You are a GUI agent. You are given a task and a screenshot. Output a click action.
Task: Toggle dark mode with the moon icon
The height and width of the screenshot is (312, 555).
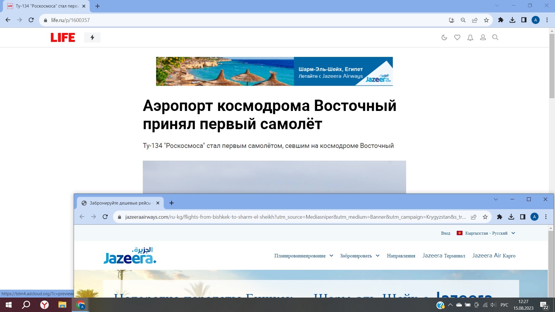(444, 37)
